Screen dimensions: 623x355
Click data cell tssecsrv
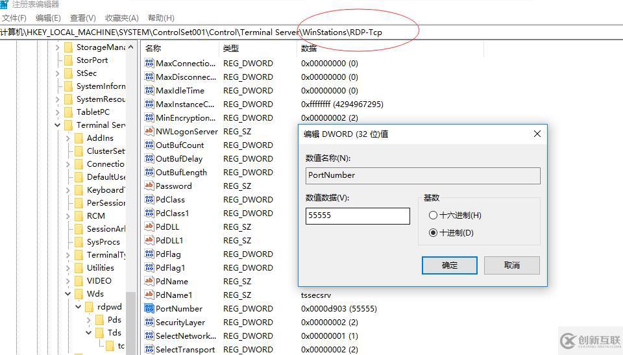point(316,295)
